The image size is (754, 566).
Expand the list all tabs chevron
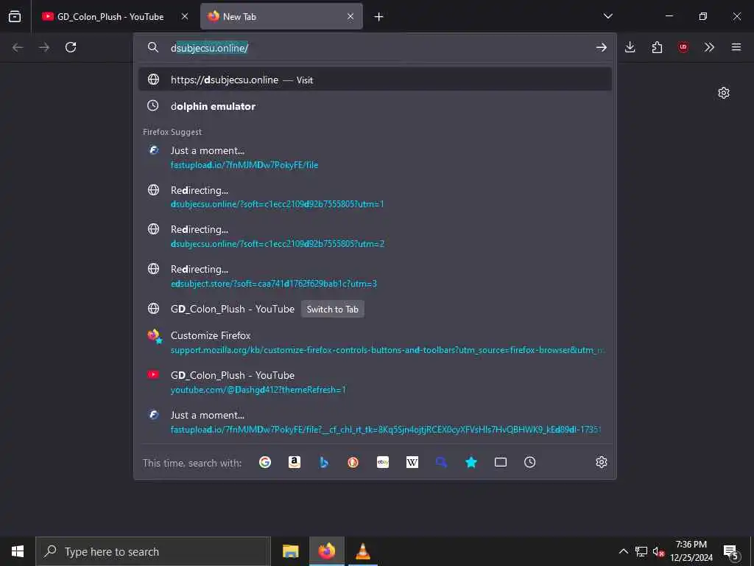607,16
